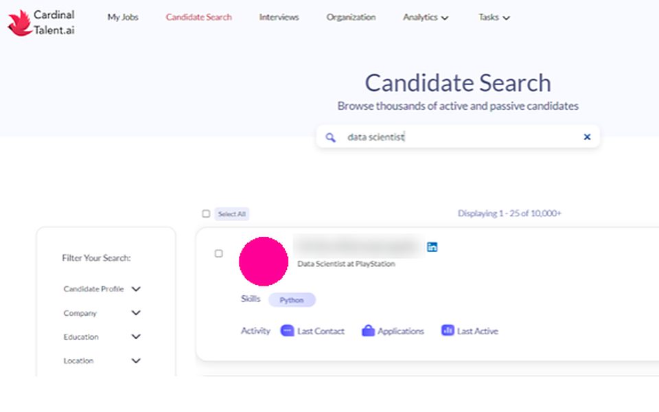Click the Applications label
The width and height of the screenshot is (659, 412).
point(400,331)
